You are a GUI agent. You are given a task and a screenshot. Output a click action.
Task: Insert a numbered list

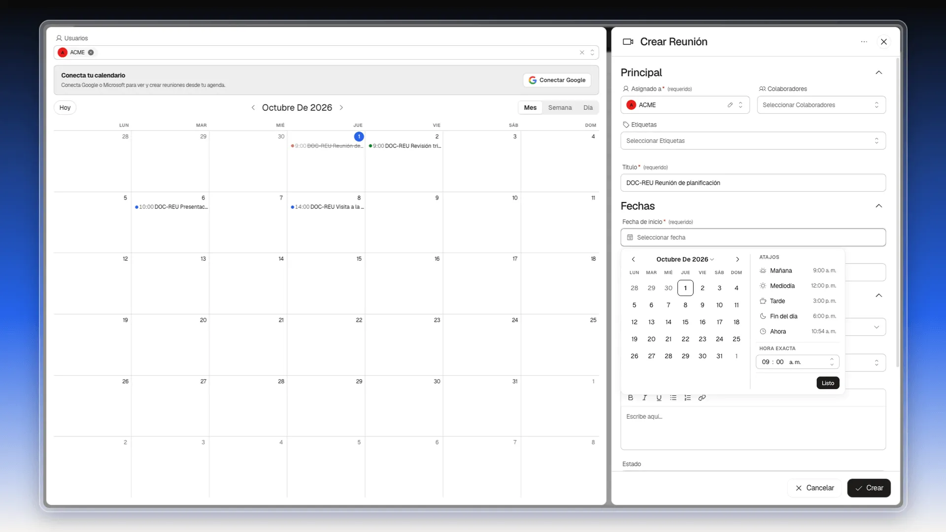pos(687,398)
